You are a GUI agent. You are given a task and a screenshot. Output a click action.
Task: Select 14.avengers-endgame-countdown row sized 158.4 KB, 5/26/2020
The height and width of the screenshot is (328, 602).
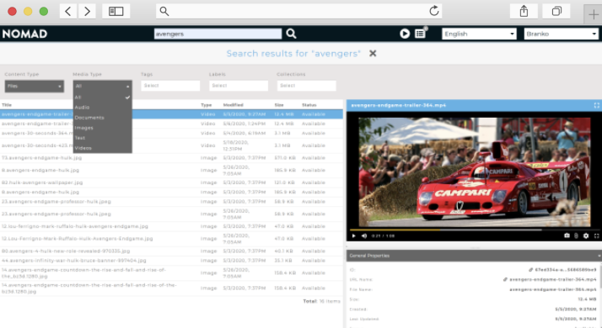171,272
